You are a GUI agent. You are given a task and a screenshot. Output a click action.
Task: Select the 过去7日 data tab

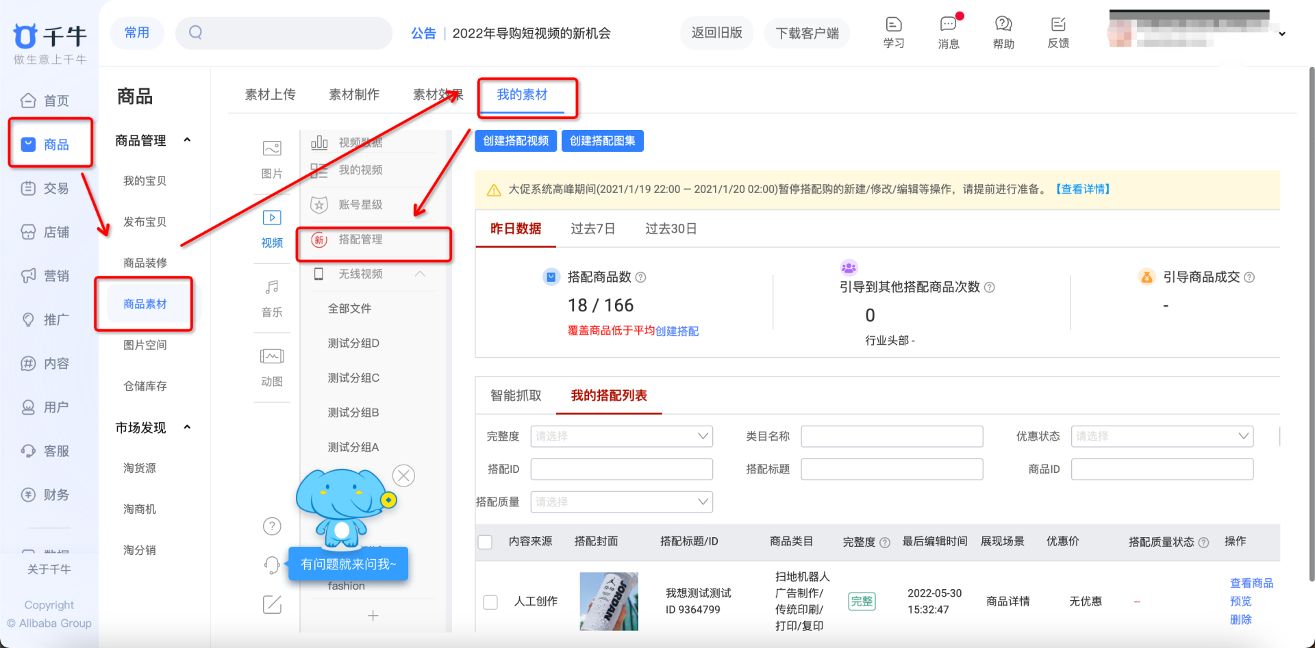click(593, 229)
